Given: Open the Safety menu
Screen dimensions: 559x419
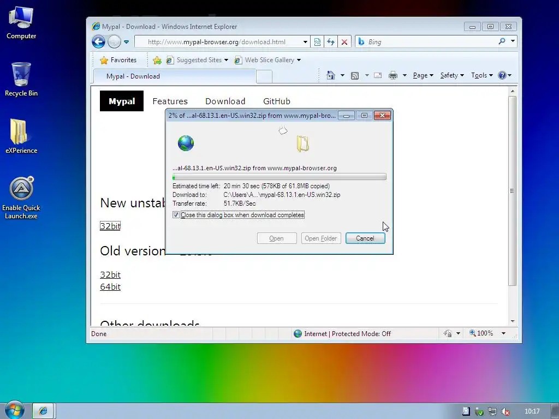Looking at the screenshot, I should coord(452,75).
